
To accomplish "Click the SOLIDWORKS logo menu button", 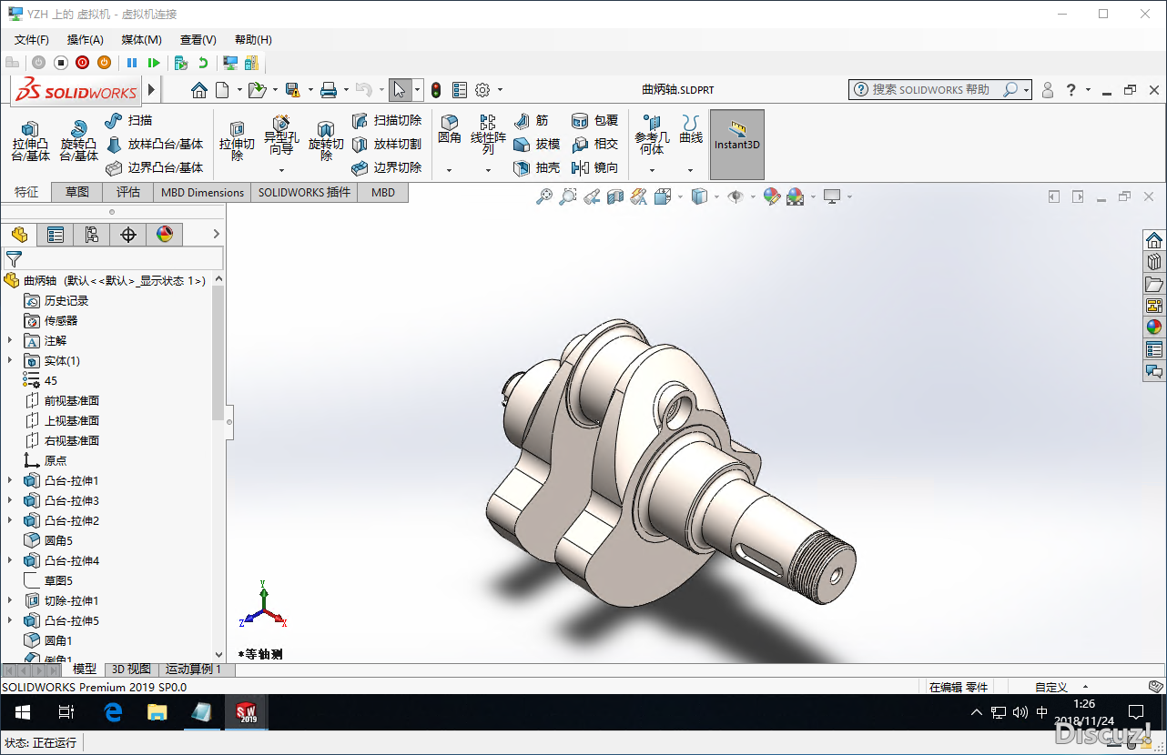I will (76, 91).
